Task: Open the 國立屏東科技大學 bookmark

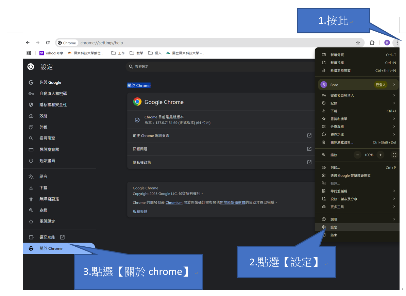Action: [x=185, y=53]
